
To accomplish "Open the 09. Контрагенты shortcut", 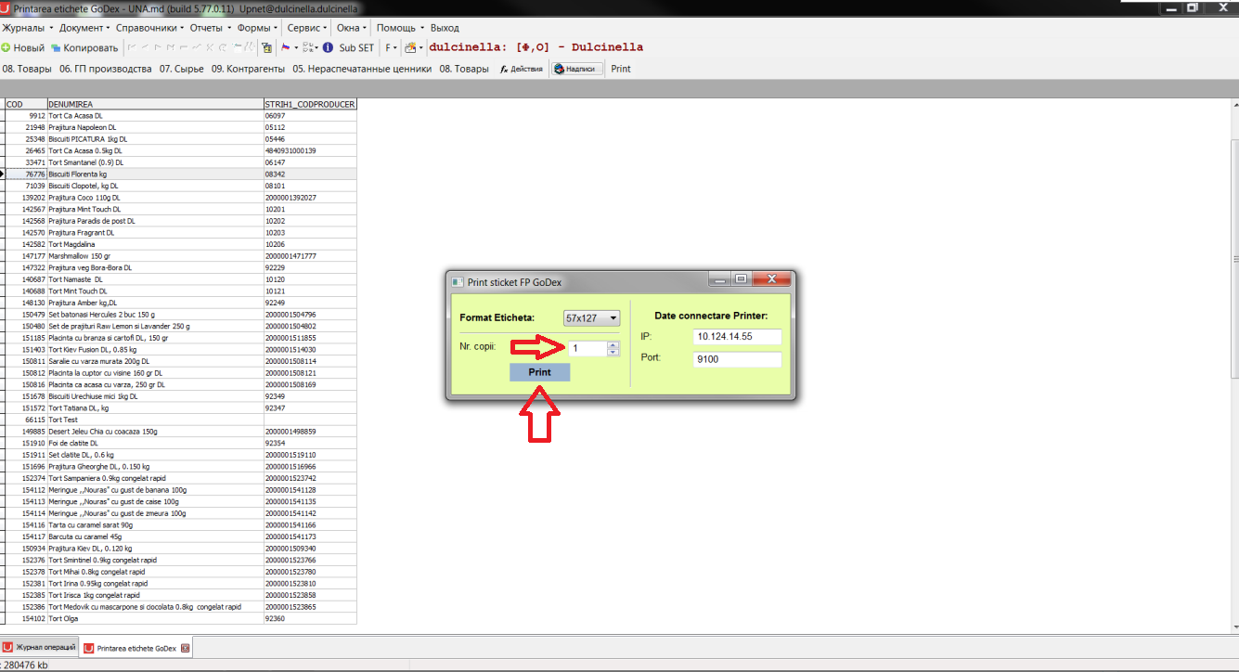I will click(x=249, y=69).
